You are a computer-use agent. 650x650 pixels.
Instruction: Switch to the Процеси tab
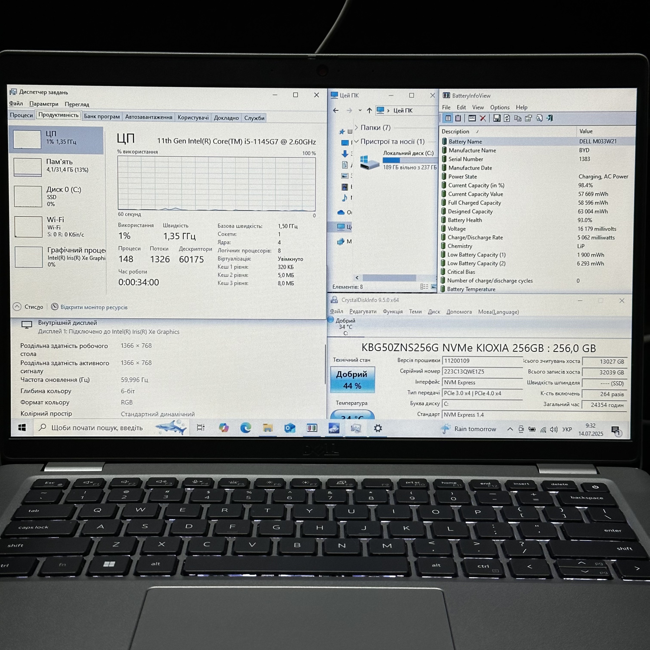point(22,115)
